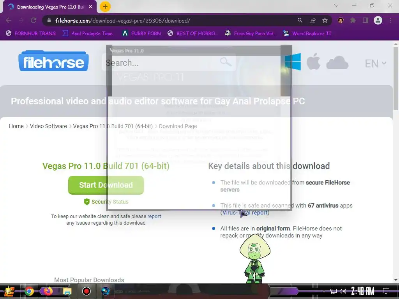The width and height of the screenshot is (399, 299).
Task: Open the tab search chevron
Action: (336, 5)
